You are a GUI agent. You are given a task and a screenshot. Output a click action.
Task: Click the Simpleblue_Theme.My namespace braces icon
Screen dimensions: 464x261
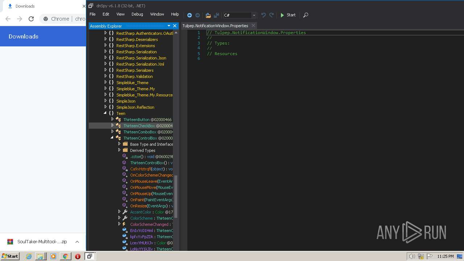[x=112, y=89]
